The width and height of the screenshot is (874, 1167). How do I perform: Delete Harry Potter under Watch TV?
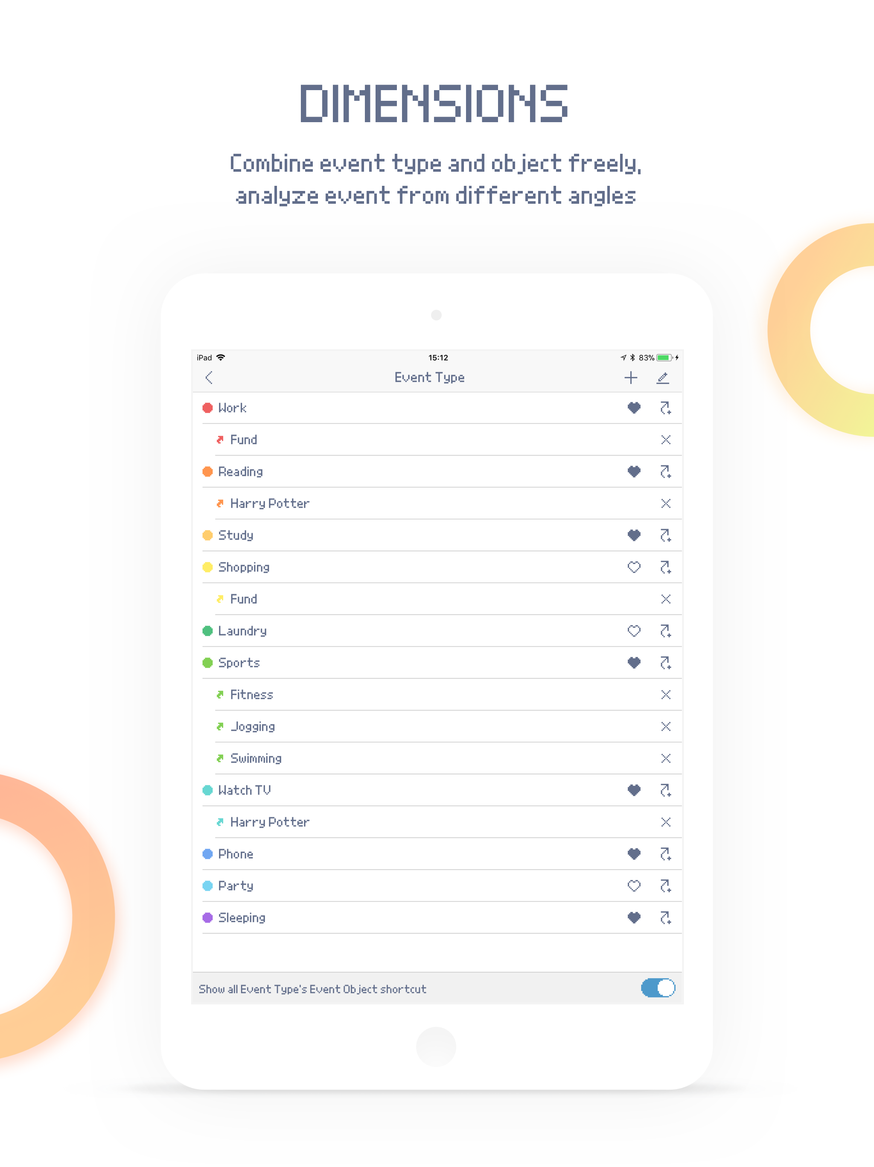665,822
